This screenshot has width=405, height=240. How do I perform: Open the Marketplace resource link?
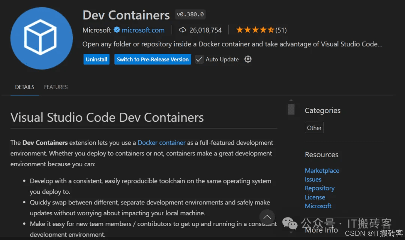(322, 171)
